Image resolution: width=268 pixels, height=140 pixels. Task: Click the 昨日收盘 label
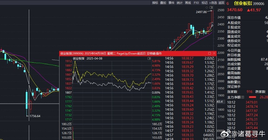click(234, 55)
